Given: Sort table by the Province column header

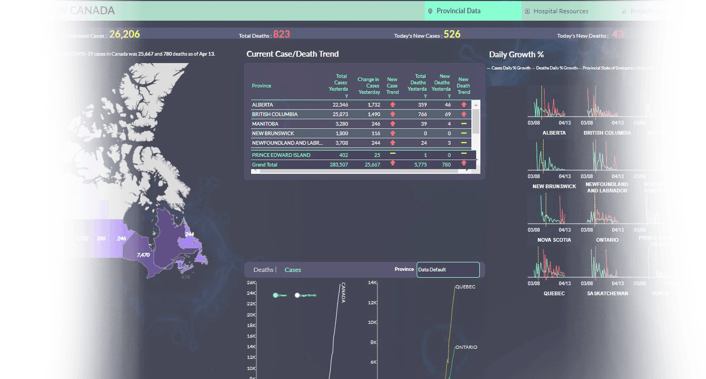Looking at the screenshot, I should [262, 86].
